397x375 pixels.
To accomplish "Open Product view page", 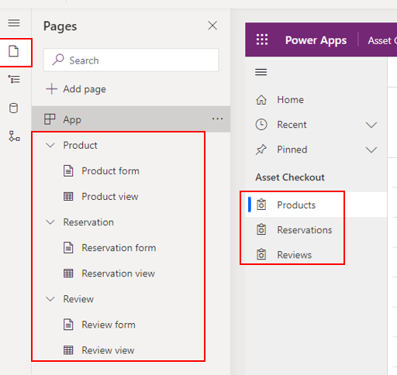I will pyautogui.click(x=110, y=197).
